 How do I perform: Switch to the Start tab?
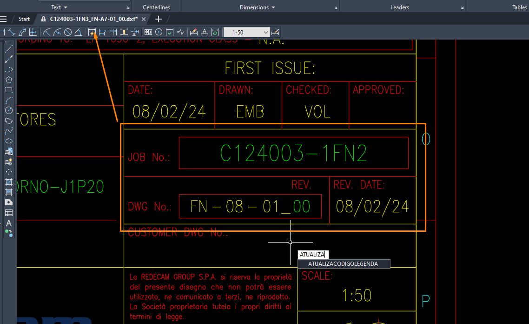tap(24, 19)
